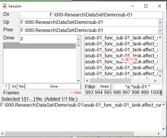Screen dimensions: 167x138
Task: Click the MATLAB icon in title bar
Action: click(4, 6)
